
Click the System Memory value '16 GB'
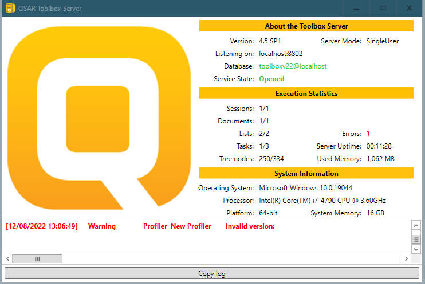pos(375,213)
